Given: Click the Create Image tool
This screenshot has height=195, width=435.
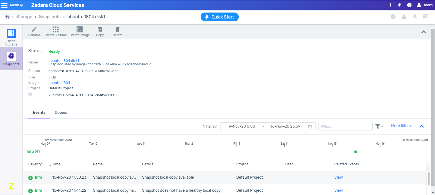Looking at the screenshot, I should coord(79,32).
